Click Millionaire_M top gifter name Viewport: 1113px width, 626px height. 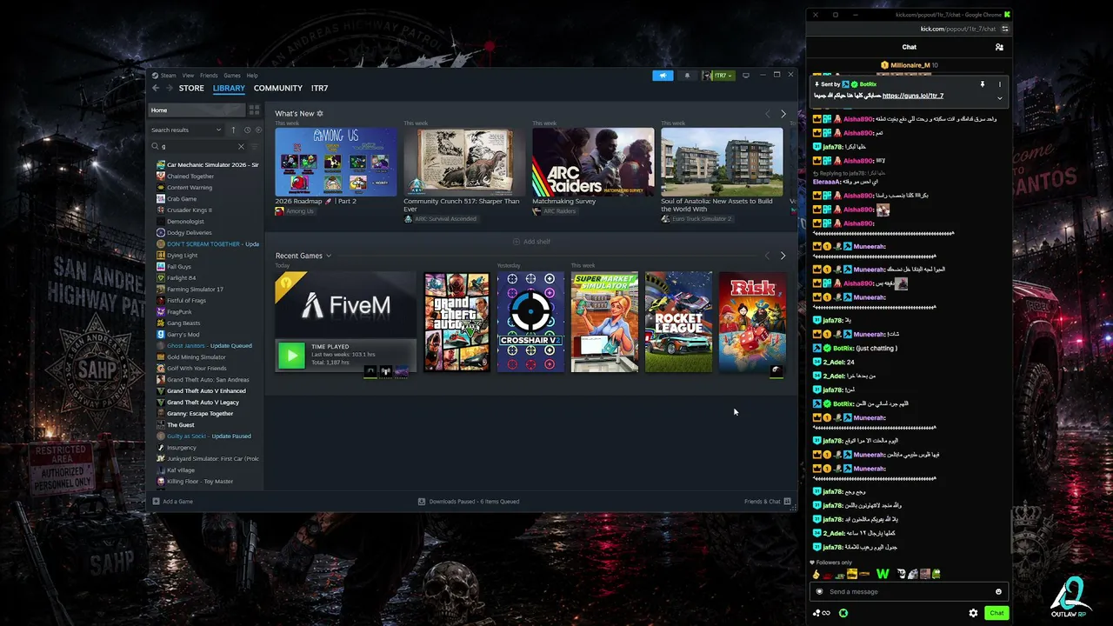[910, 65]
